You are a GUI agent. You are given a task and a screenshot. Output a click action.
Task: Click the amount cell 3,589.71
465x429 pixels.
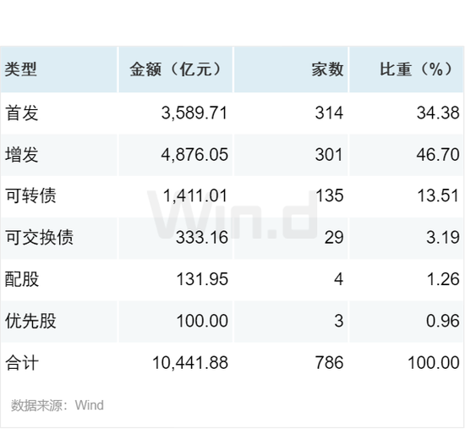(x=194, y=113)
